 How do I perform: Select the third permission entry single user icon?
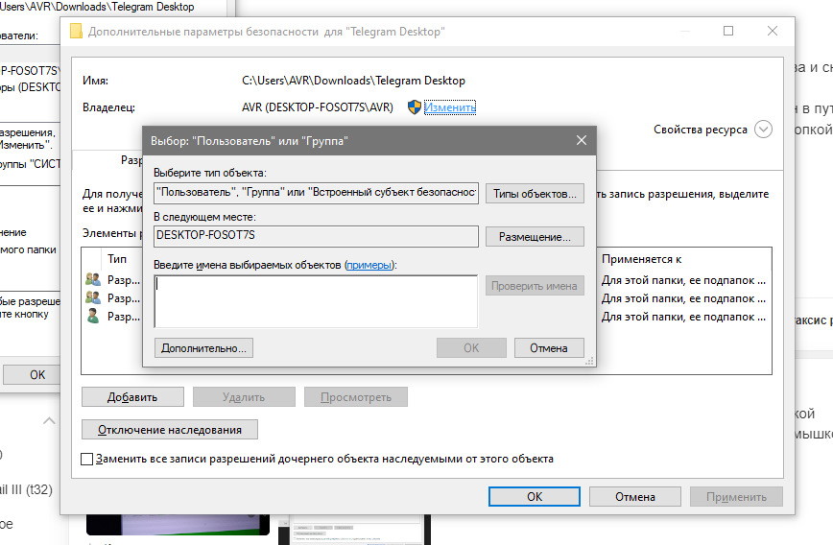pos(93,316)
